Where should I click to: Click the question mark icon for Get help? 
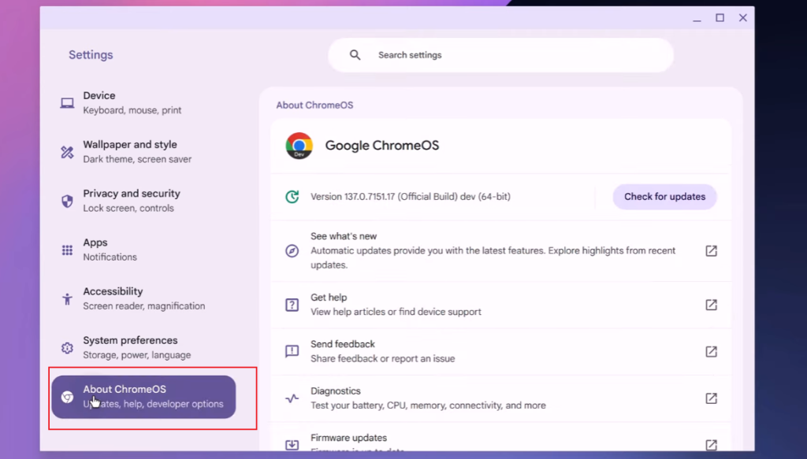(292, 305)
